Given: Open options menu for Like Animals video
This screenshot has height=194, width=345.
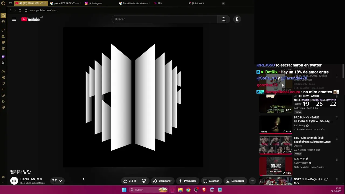Looking at the screenshot, I should [x=337, y=138].
